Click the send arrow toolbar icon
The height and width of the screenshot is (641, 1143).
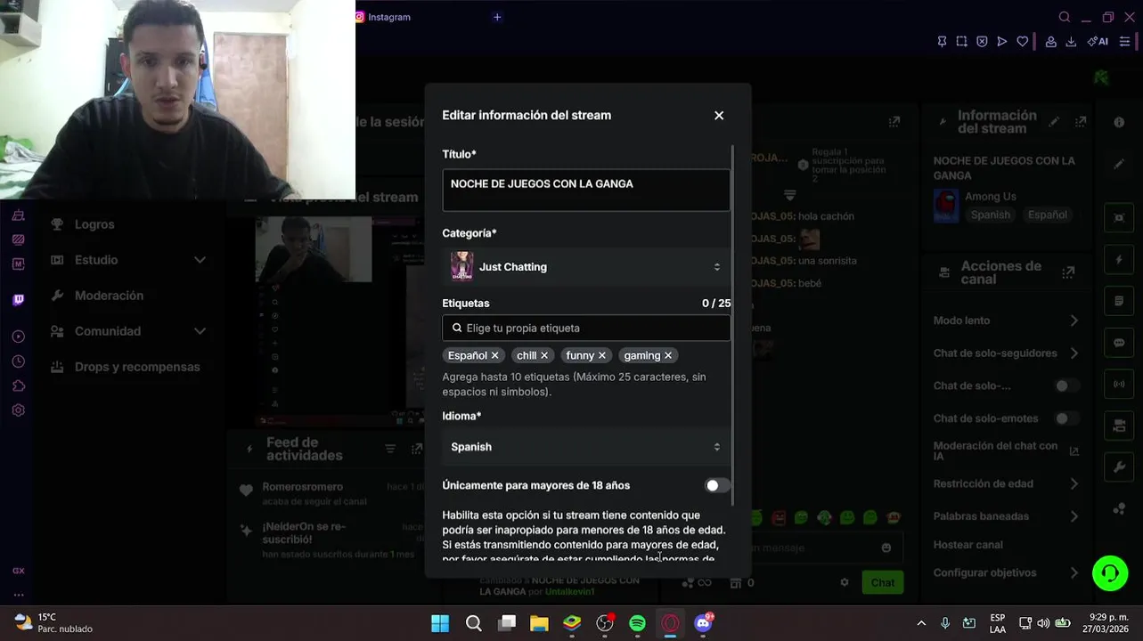click(x=1002, y=42)
